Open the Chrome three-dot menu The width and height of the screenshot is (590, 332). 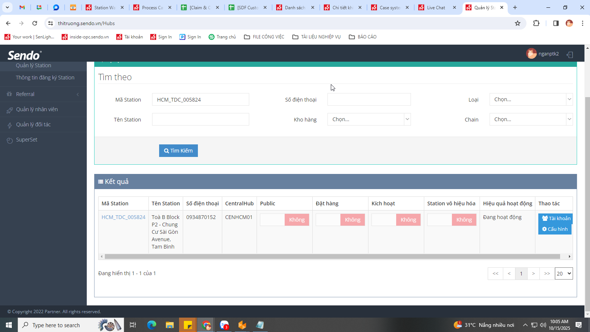pos(583,23)
